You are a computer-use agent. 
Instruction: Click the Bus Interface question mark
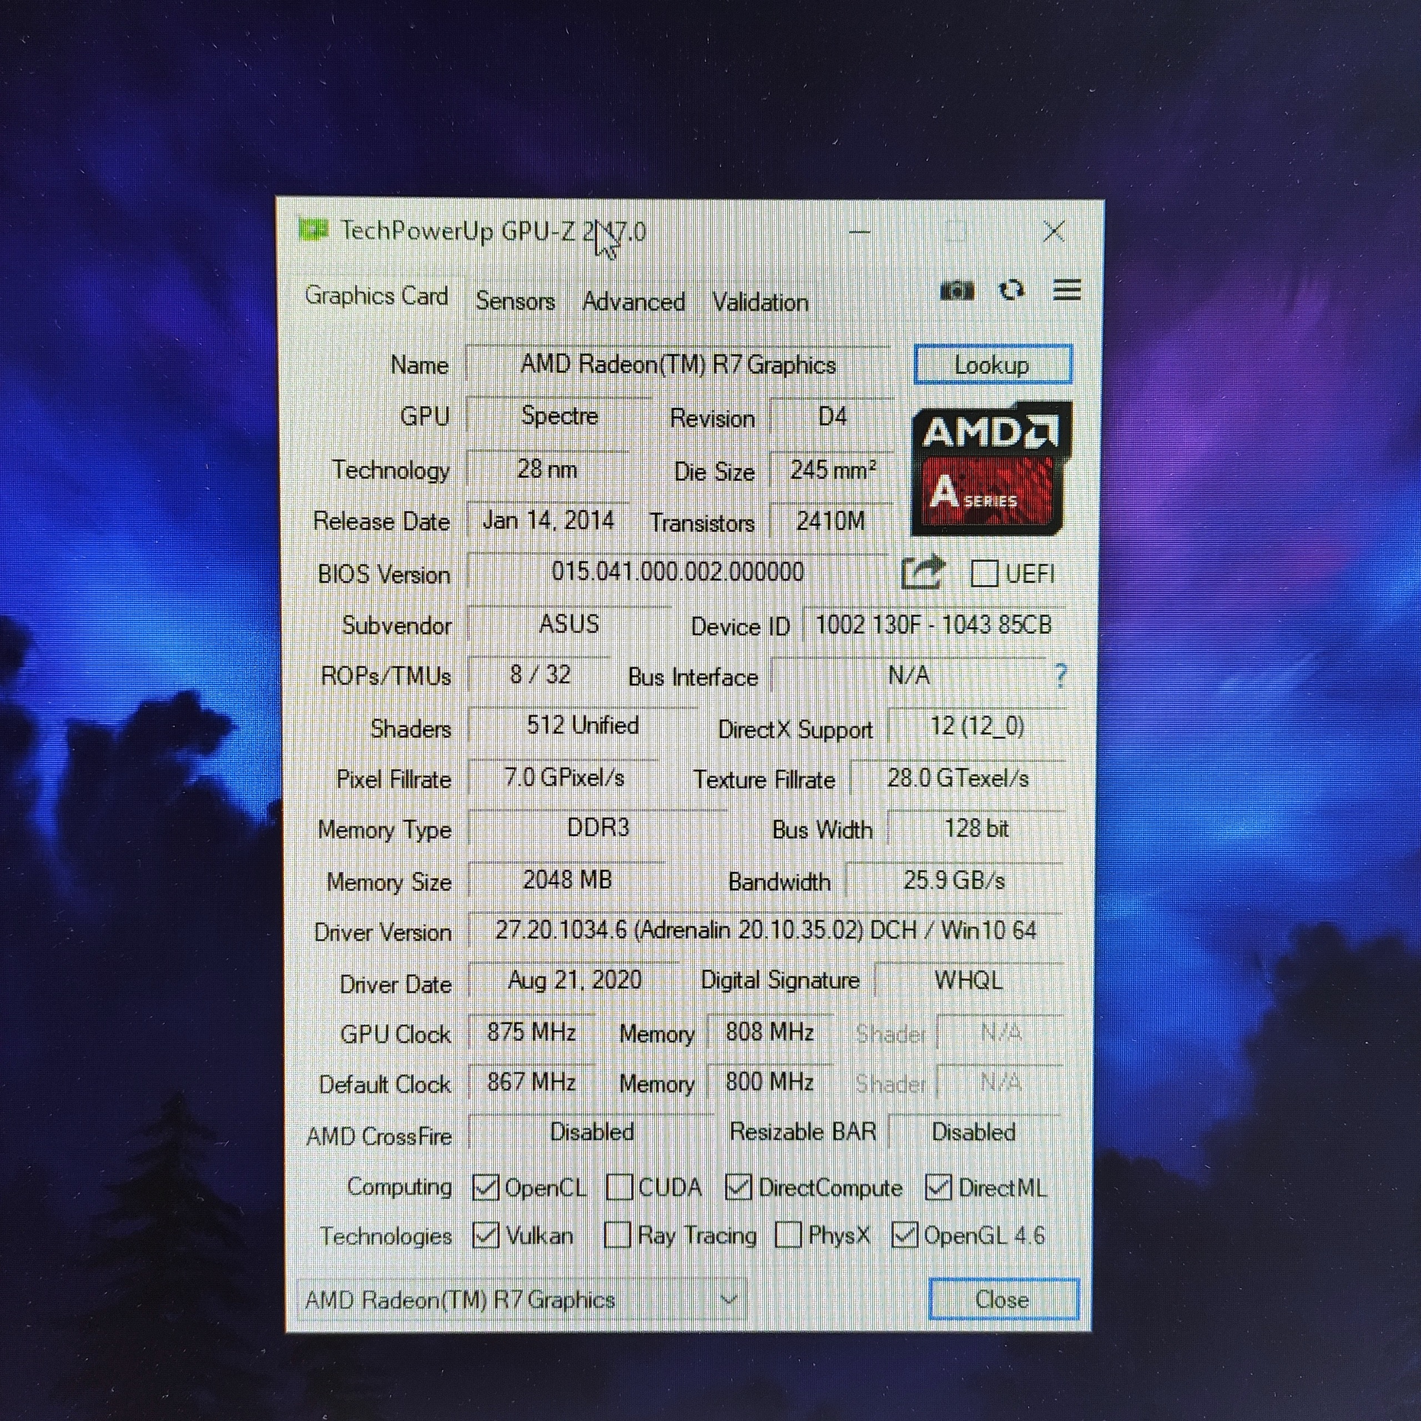1060,675
